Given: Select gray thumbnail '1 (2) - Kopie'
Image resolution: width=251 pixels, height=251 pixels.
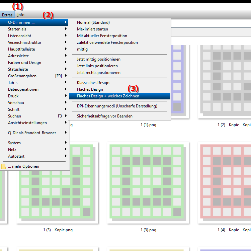Looking at the screenshot, I should [x=225, y=82].
